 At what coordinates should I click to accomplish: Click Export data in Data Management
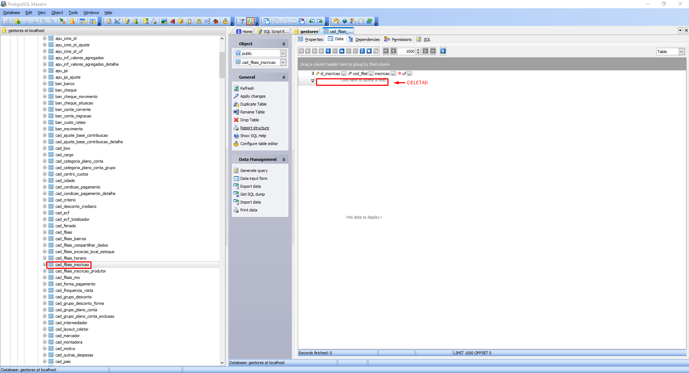[250, 186]
